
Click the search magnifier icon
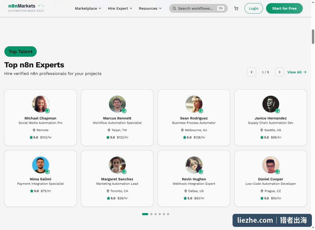tap(174, 8)
